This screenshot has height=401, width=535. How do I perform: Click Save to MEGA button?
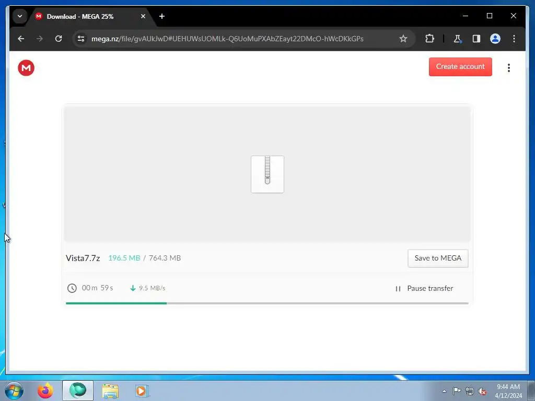(438, 258)
